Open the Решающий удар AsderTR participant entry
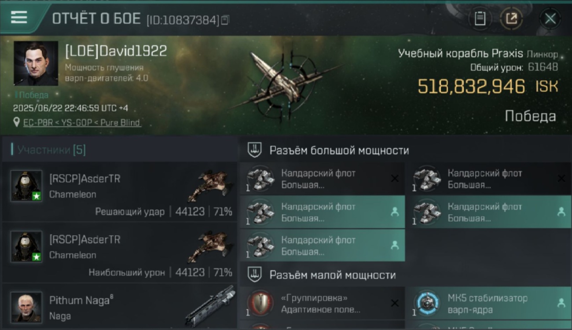Image resolution: width=572 pixels, height=330 pixels. point(120,192)
